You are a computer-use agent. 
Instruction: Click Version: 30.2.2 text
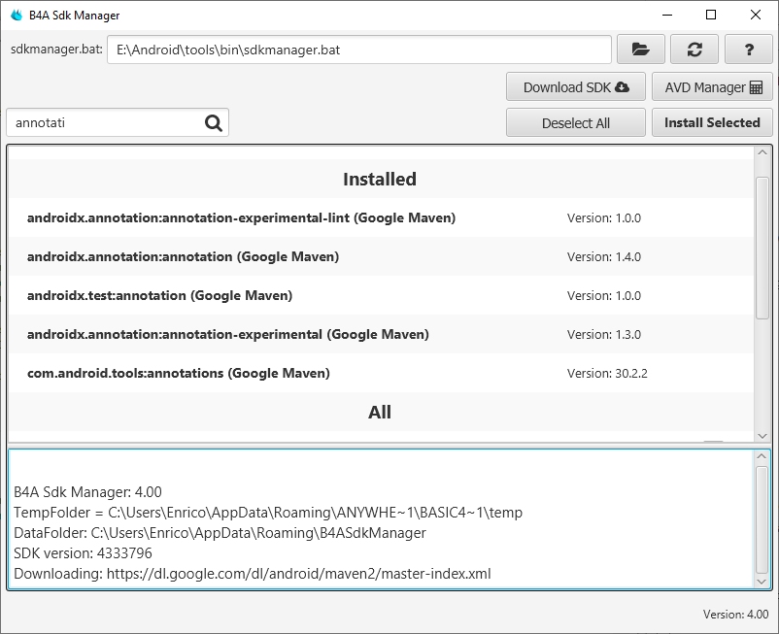point(607,373)
